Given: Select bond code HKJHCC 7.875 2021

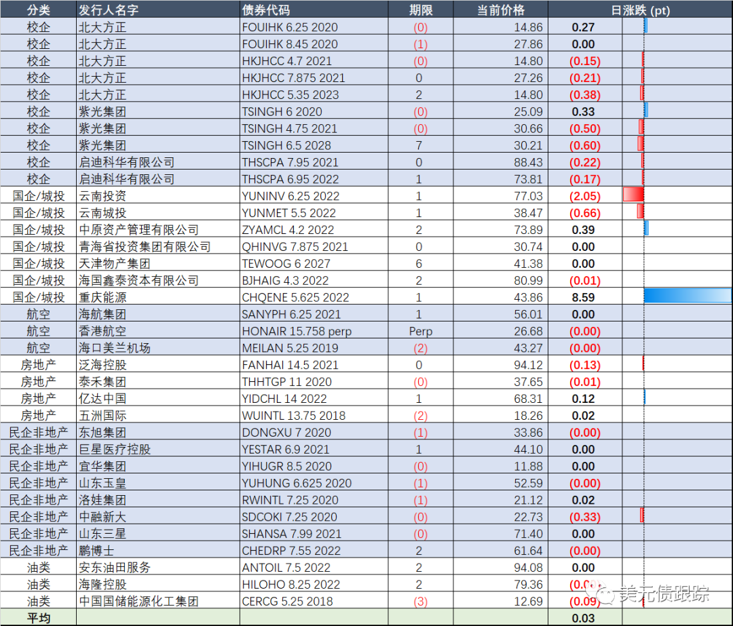Looking at the screenshot, I should (293, 77).
